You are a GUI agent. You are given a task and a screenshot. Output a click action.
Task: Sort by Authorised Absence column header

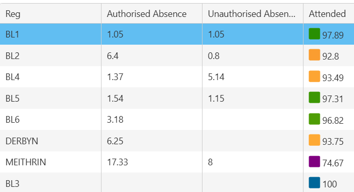tap(151, 13)
